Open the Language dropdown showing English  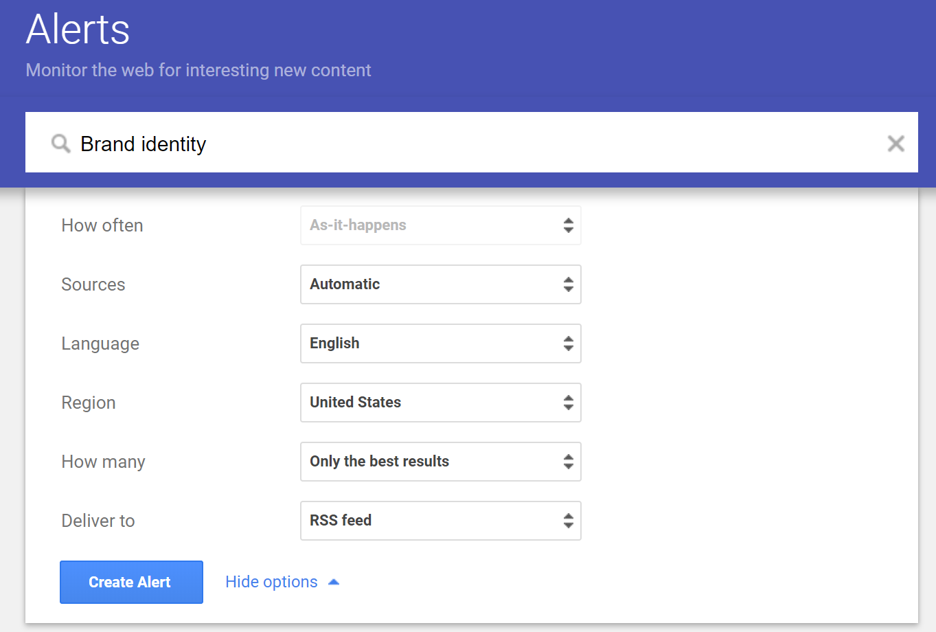pos(440,343)
